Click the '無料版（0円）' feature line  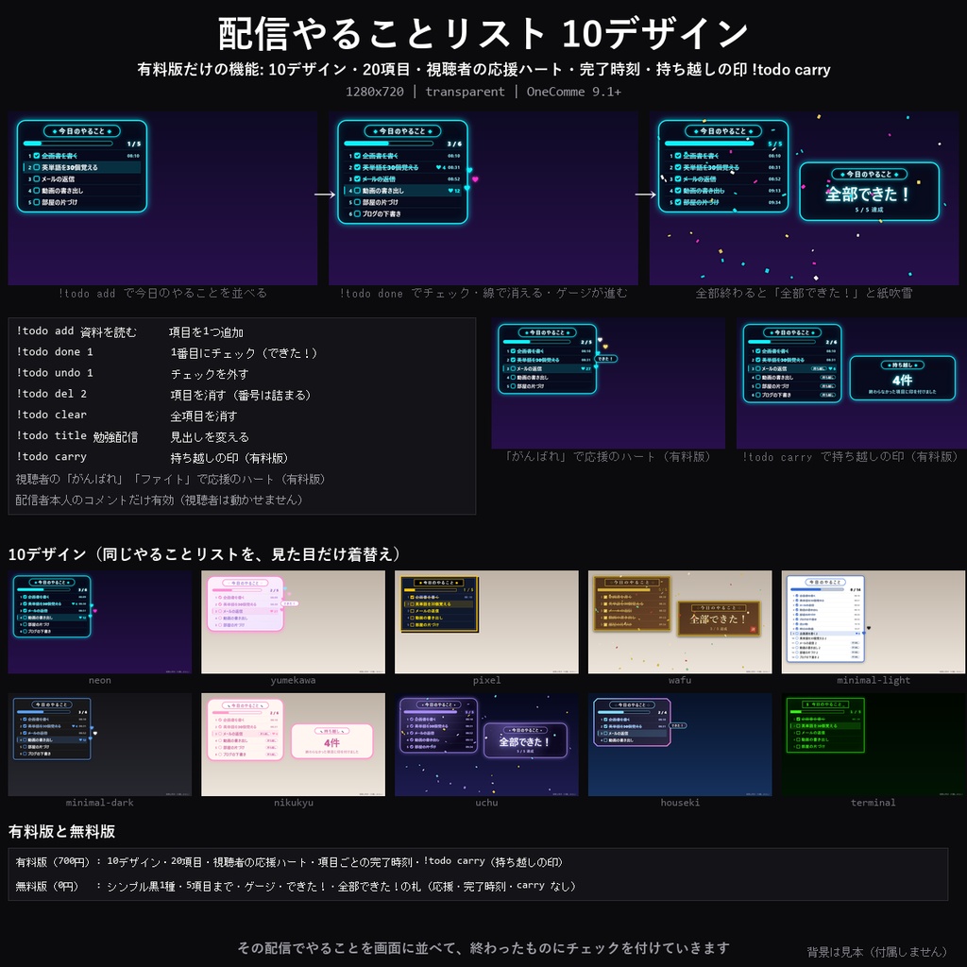click(x=296, y=886)
